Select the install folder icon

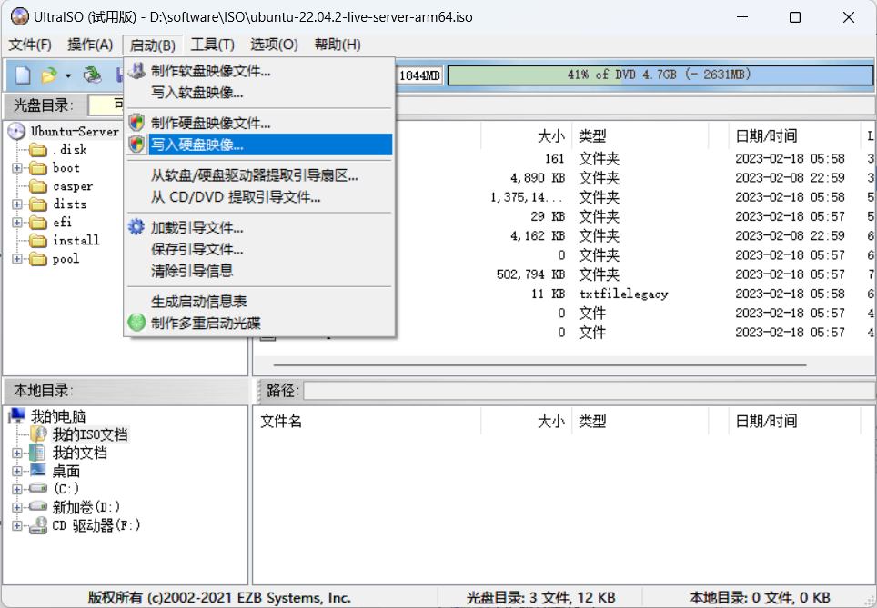click(38, 241)
